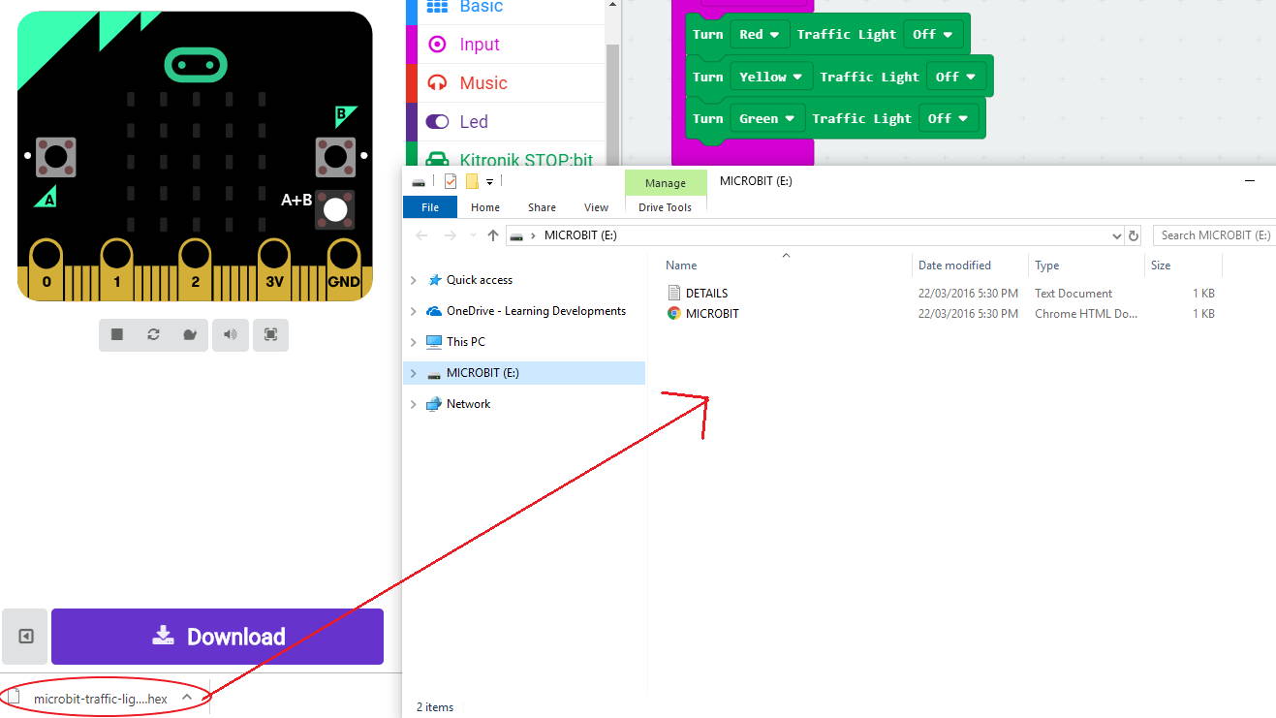This screenshot has height=718, width=1276.
Task: Select the MICROBIT HTML file
Action: tap(712, 314)
